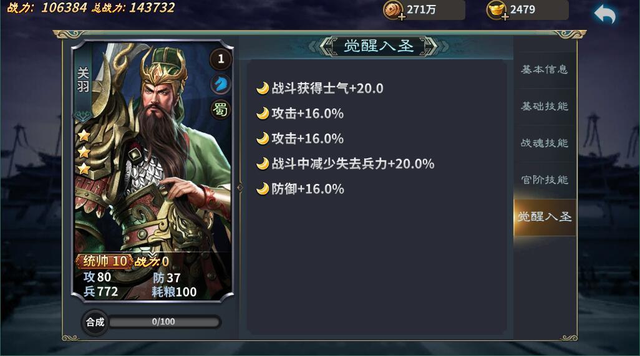The height and width of the screenshot is (356, 640).
Task: Tap the 蜀 faction badge
Action: 221,109
